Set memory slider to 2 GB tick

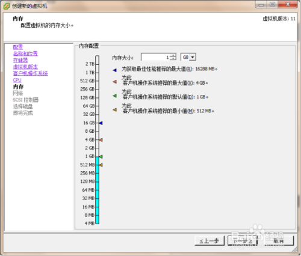[x=98, y=148]
